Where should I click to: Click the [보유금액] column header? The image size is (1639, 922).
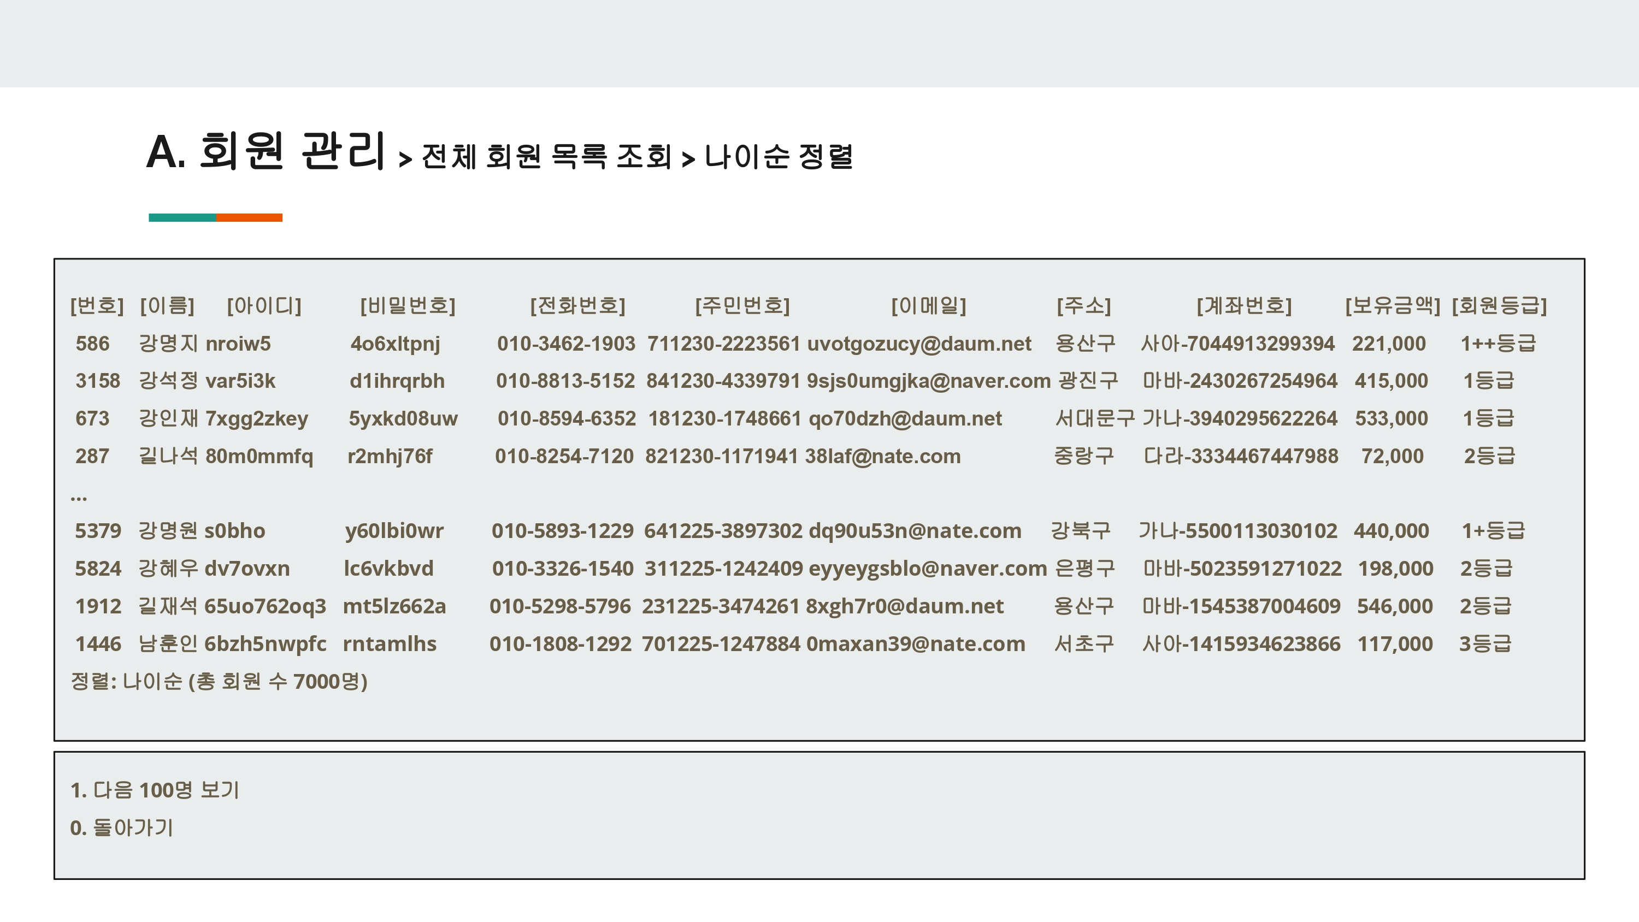coord(1392,305)
